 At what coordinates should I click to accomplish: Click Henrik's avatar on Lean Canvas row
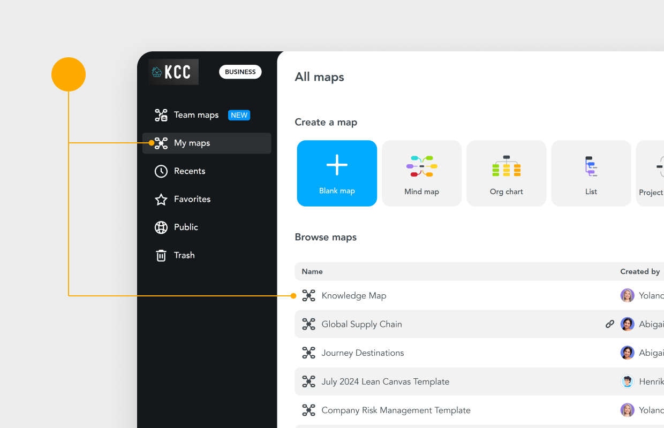(x=627, y=381)
